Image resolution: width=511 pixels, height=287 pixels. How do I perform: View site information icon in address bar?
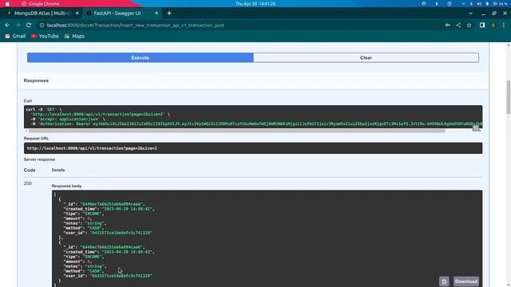42,25
